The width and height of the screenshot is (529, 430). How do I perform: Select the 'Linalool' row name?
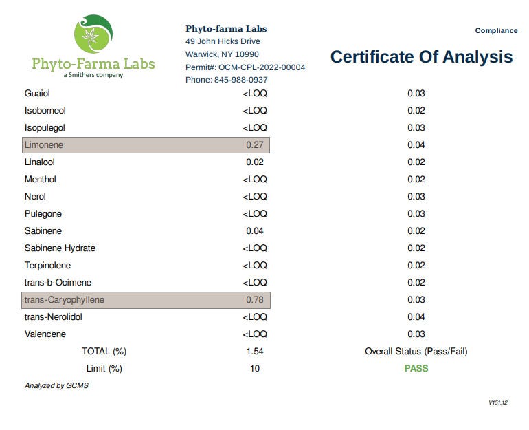(39, 162)
